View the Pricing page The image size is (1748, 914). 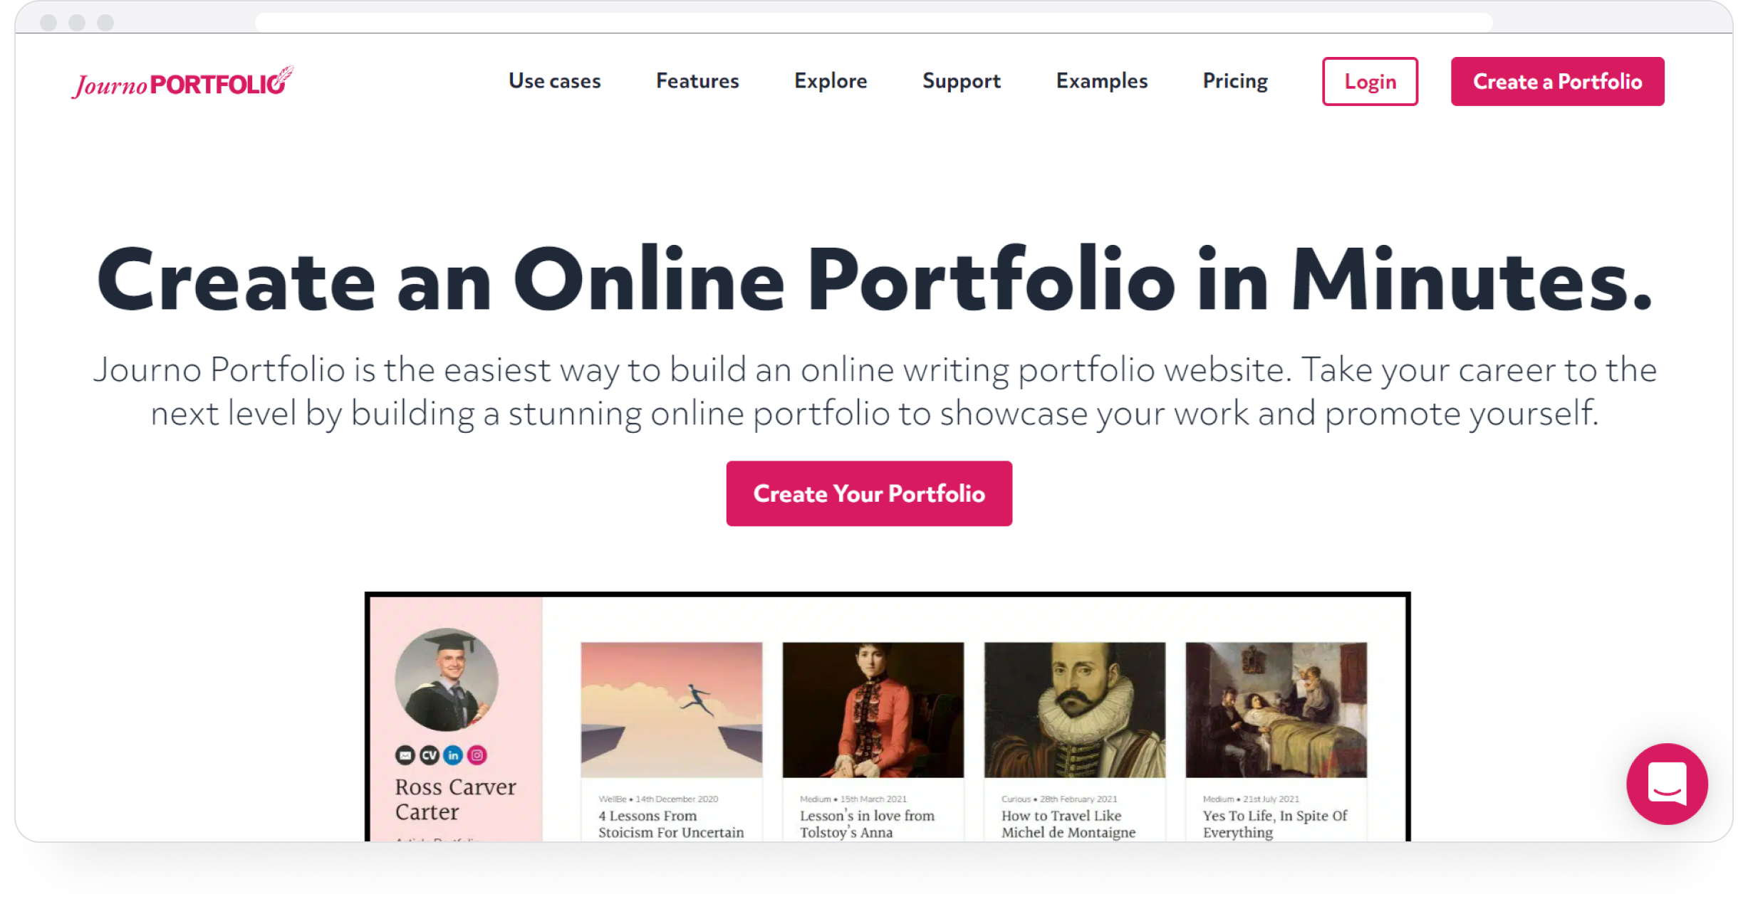coord(1235,81)
